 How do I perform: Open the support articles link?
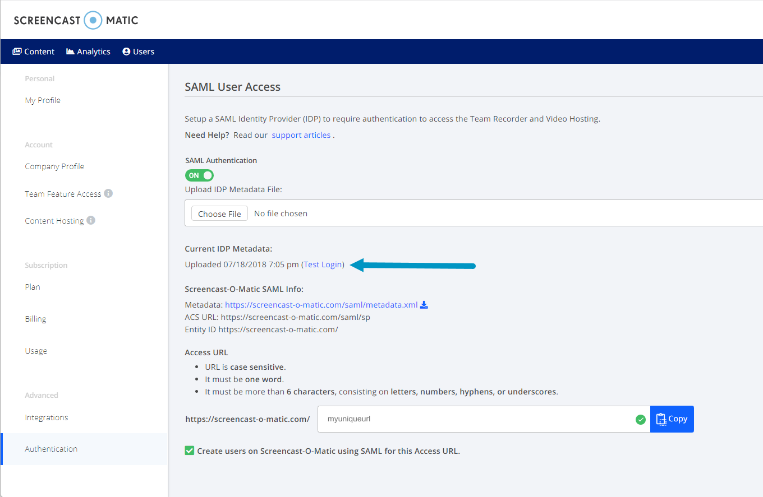301,135
